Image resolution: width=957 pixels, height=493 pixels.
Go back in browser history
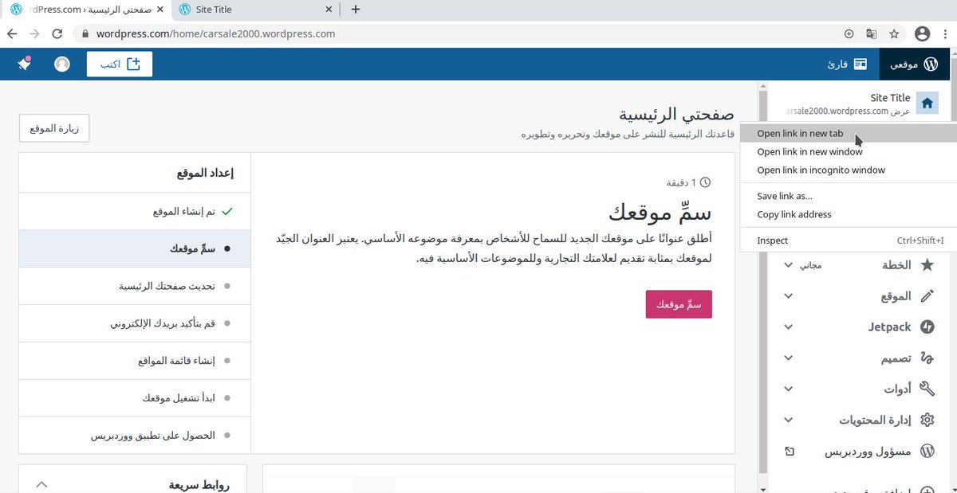click(13, 34)
